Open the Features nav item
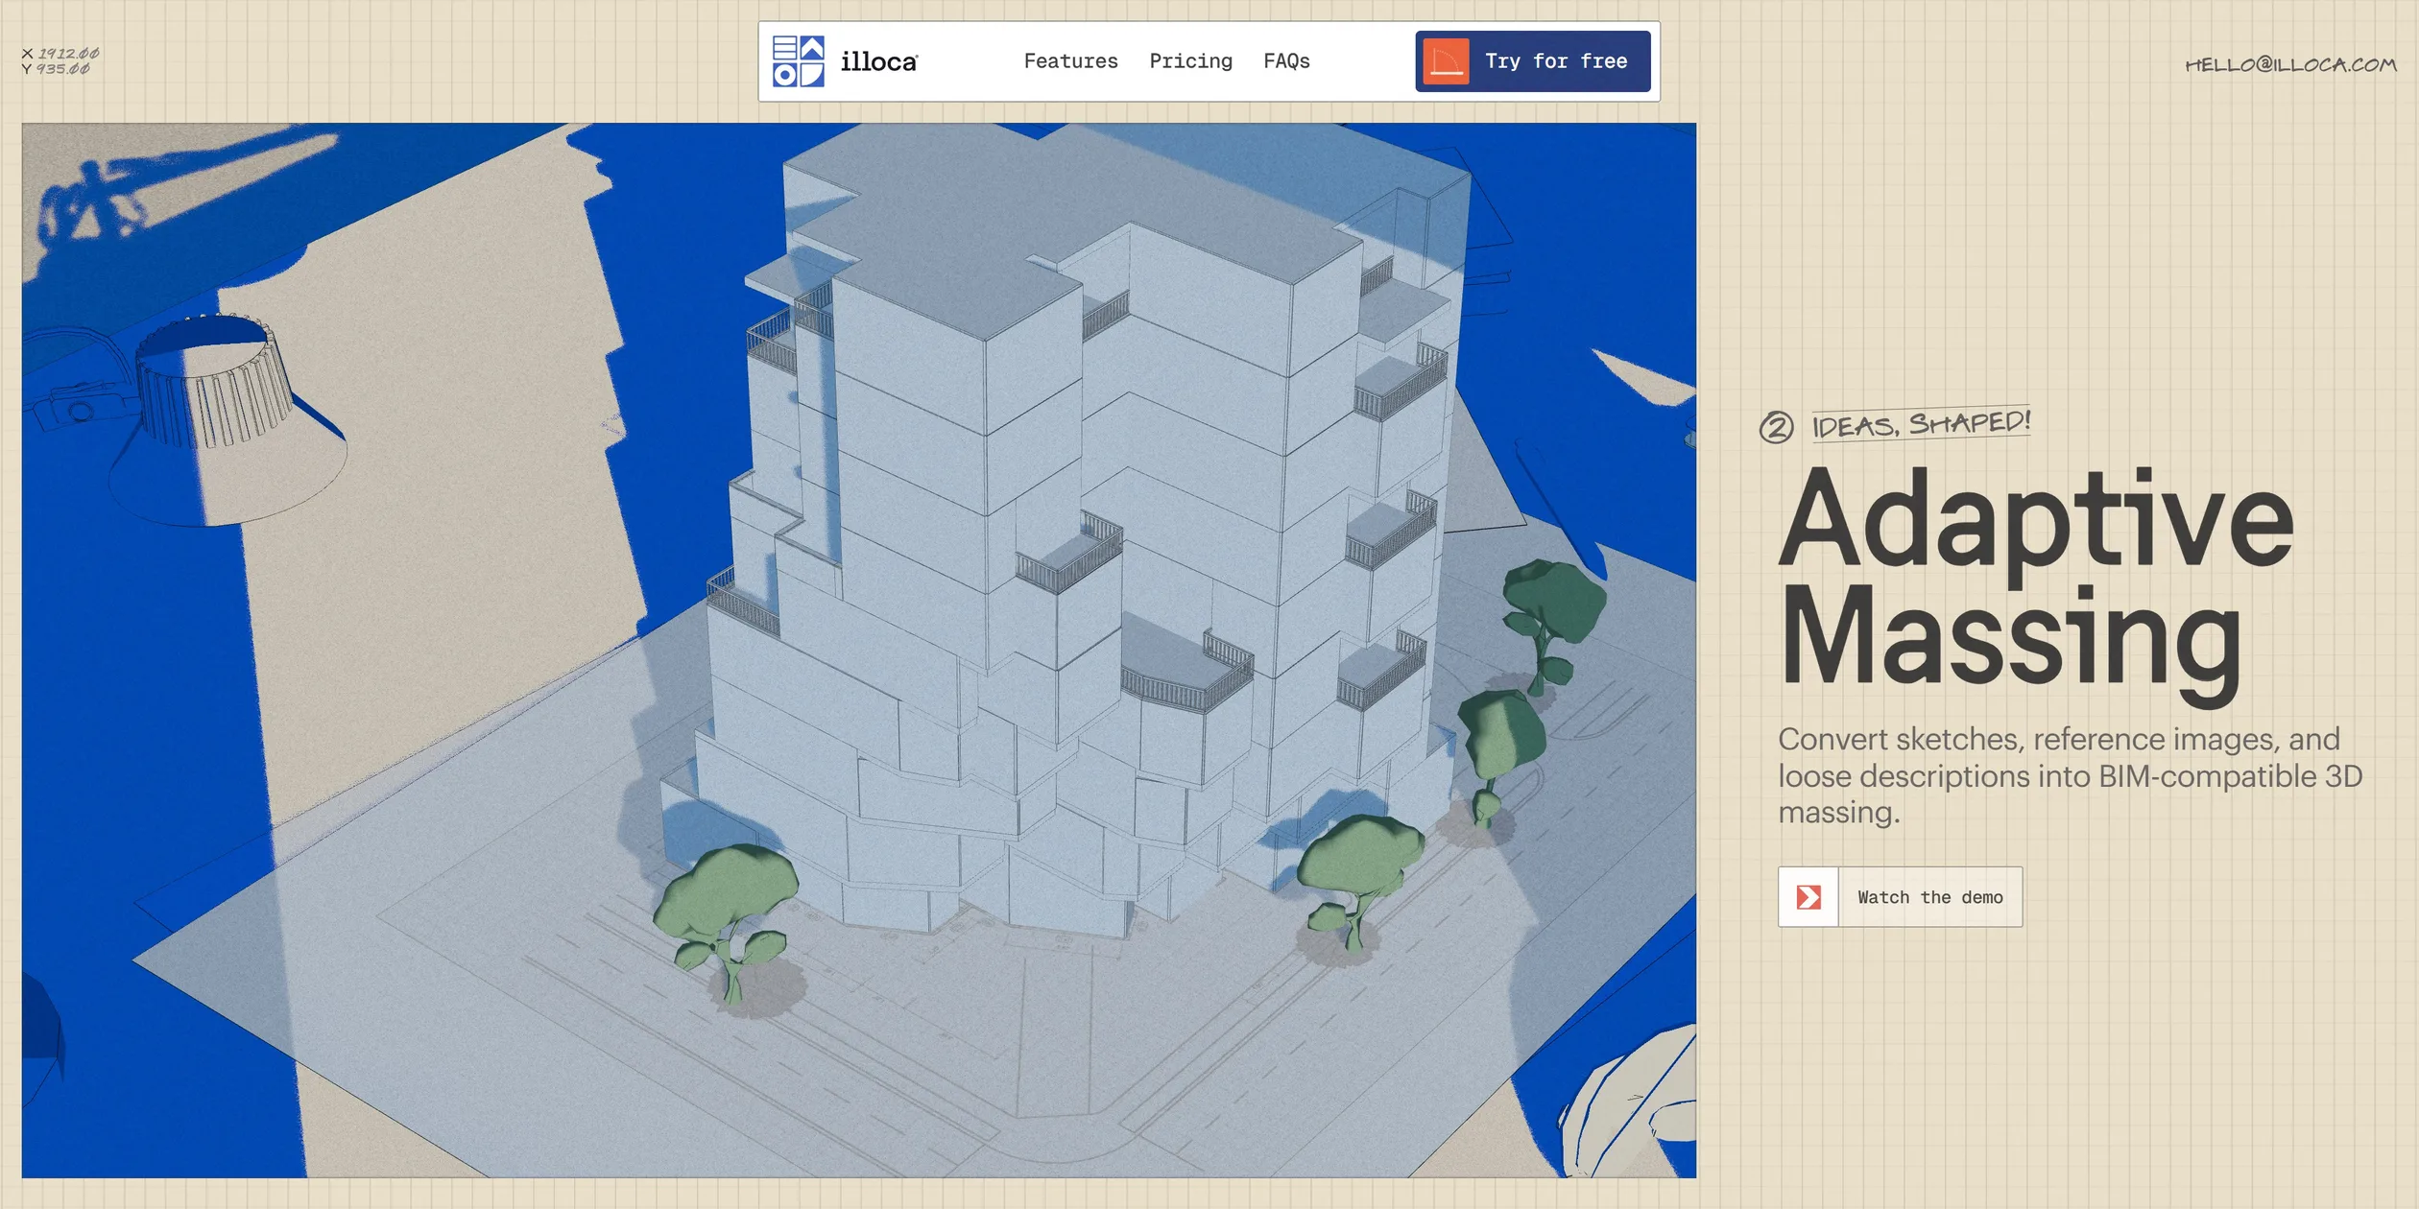The height and width of the screenshot is (1209, 2419). coord(1070,61)
